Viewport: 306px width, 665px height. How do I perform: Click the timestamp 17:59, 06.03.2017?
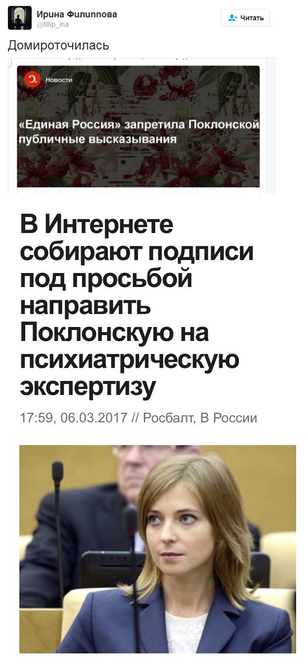[x=74, y=418]
